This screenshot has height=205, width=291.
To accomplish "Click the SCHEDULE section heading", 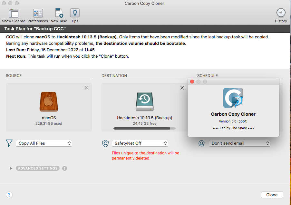I will point(208,75).
